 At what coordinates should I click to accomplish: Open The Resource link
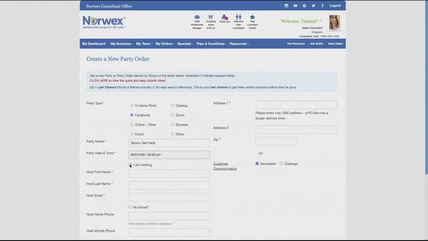coord(296,44)
